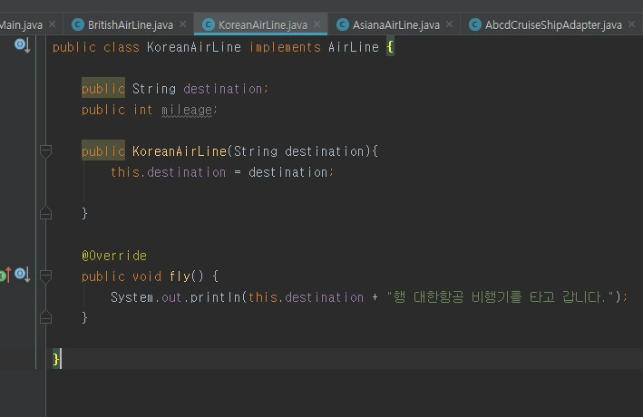
Task: Close the Main.java tab
Action: [x=52, y=24]
